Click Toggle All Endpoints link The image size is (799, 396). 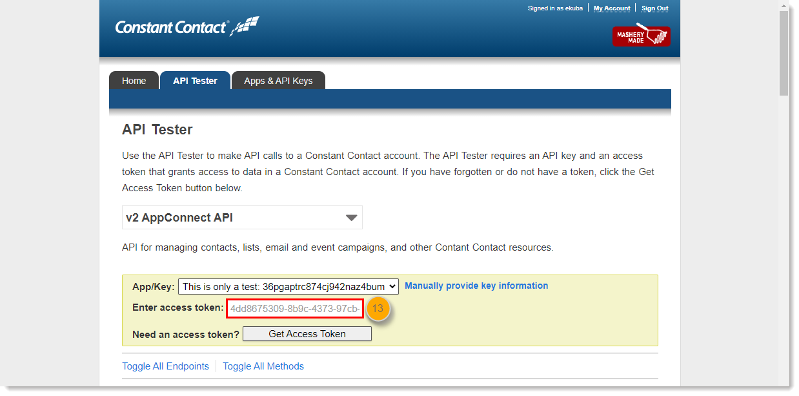(166, 366)
